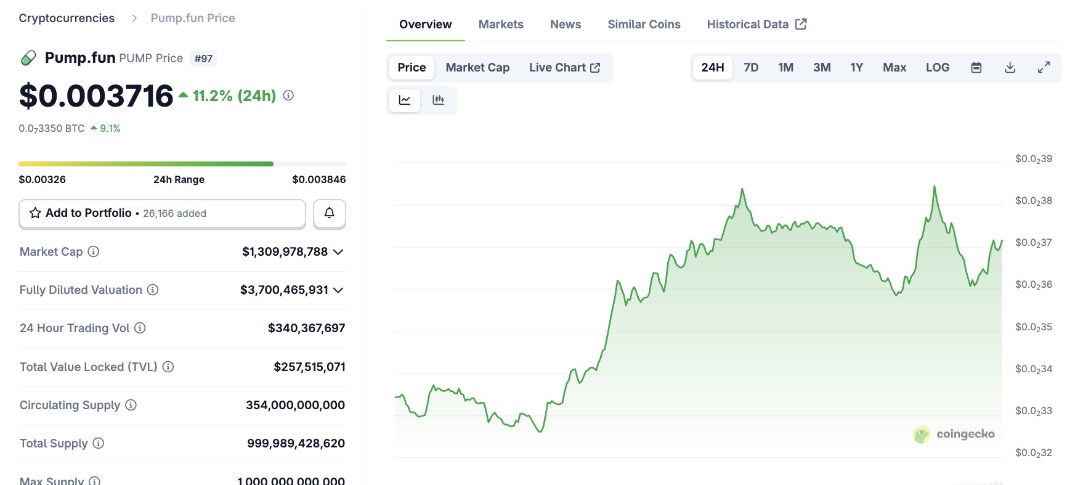Image resolution: width=1075 pixels, height=485 pixels.
Task: Open the Live Chart link
Action: coord(564,68)
